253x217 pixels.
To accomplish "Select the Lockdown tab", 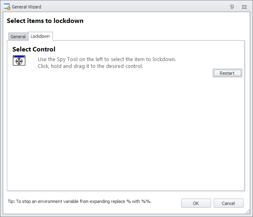I will pyautogui.click(x=40, y=36).
